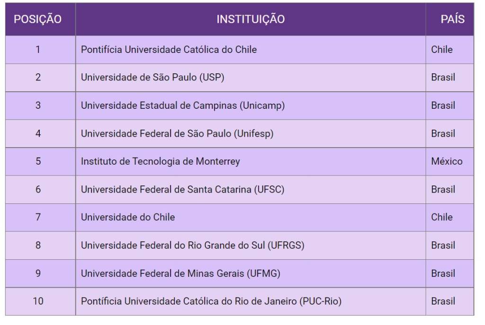Select Universidade Federal de Minas Gerais (UFMG)
This screenshot has height=325, width=485.
[x=180, y=273]
